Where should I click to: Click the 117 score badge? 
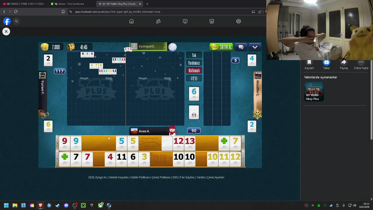click(59, 71)
